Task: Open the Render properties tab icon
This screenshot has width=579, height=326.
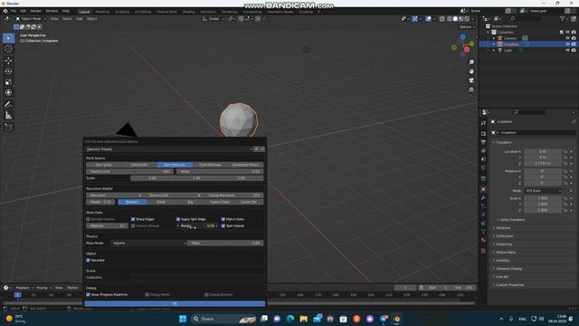Action: pos(483,133)
